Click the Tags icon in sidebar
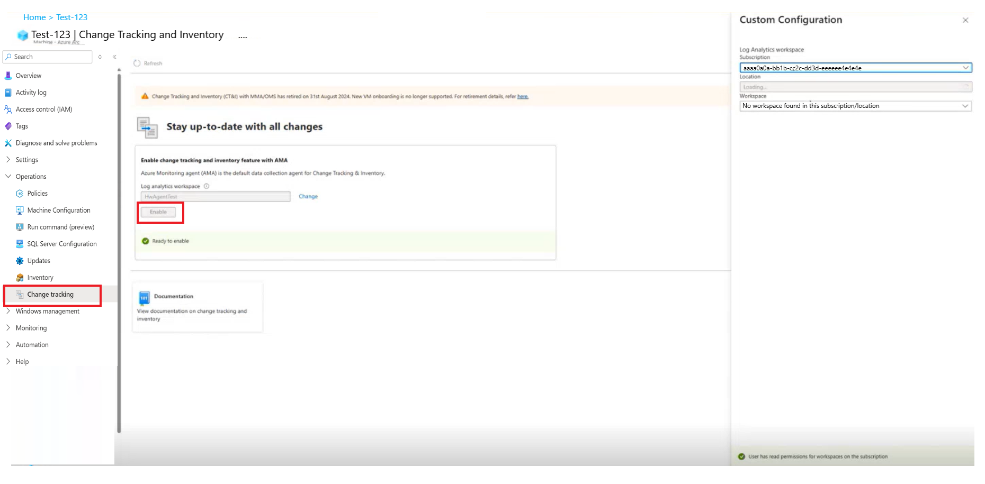Screen dimensions: 985x484 pos(8,126)
